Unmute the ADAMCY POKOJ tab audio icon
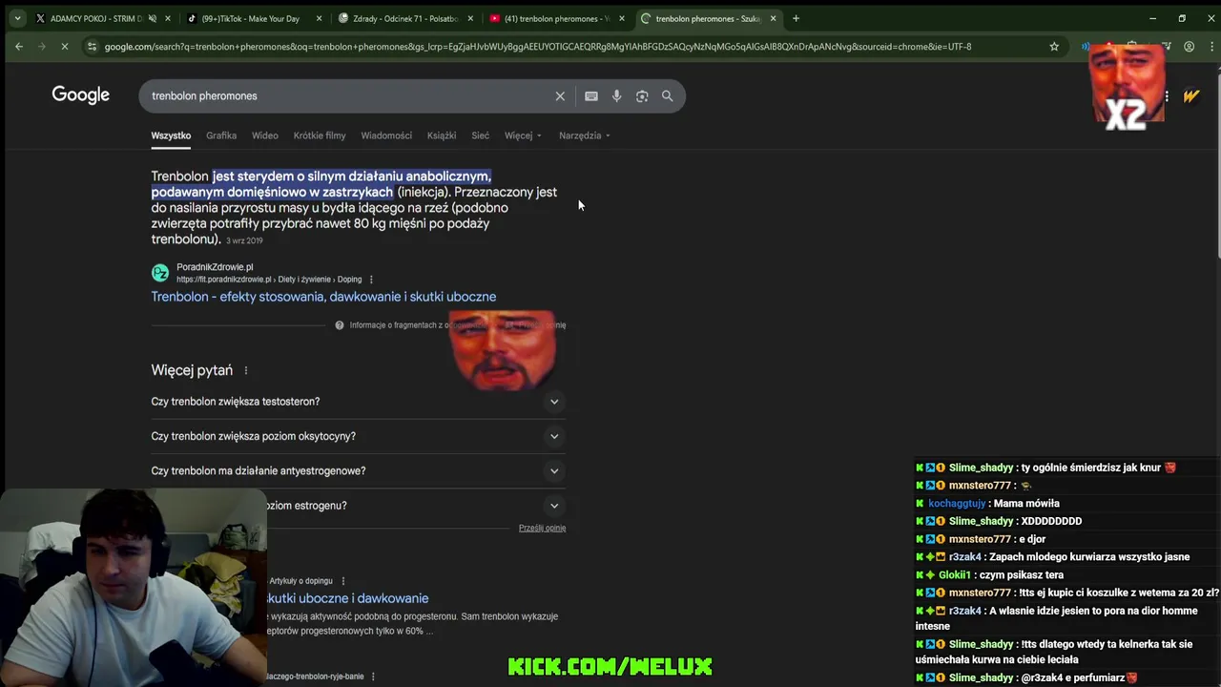 tap(153, 18)
